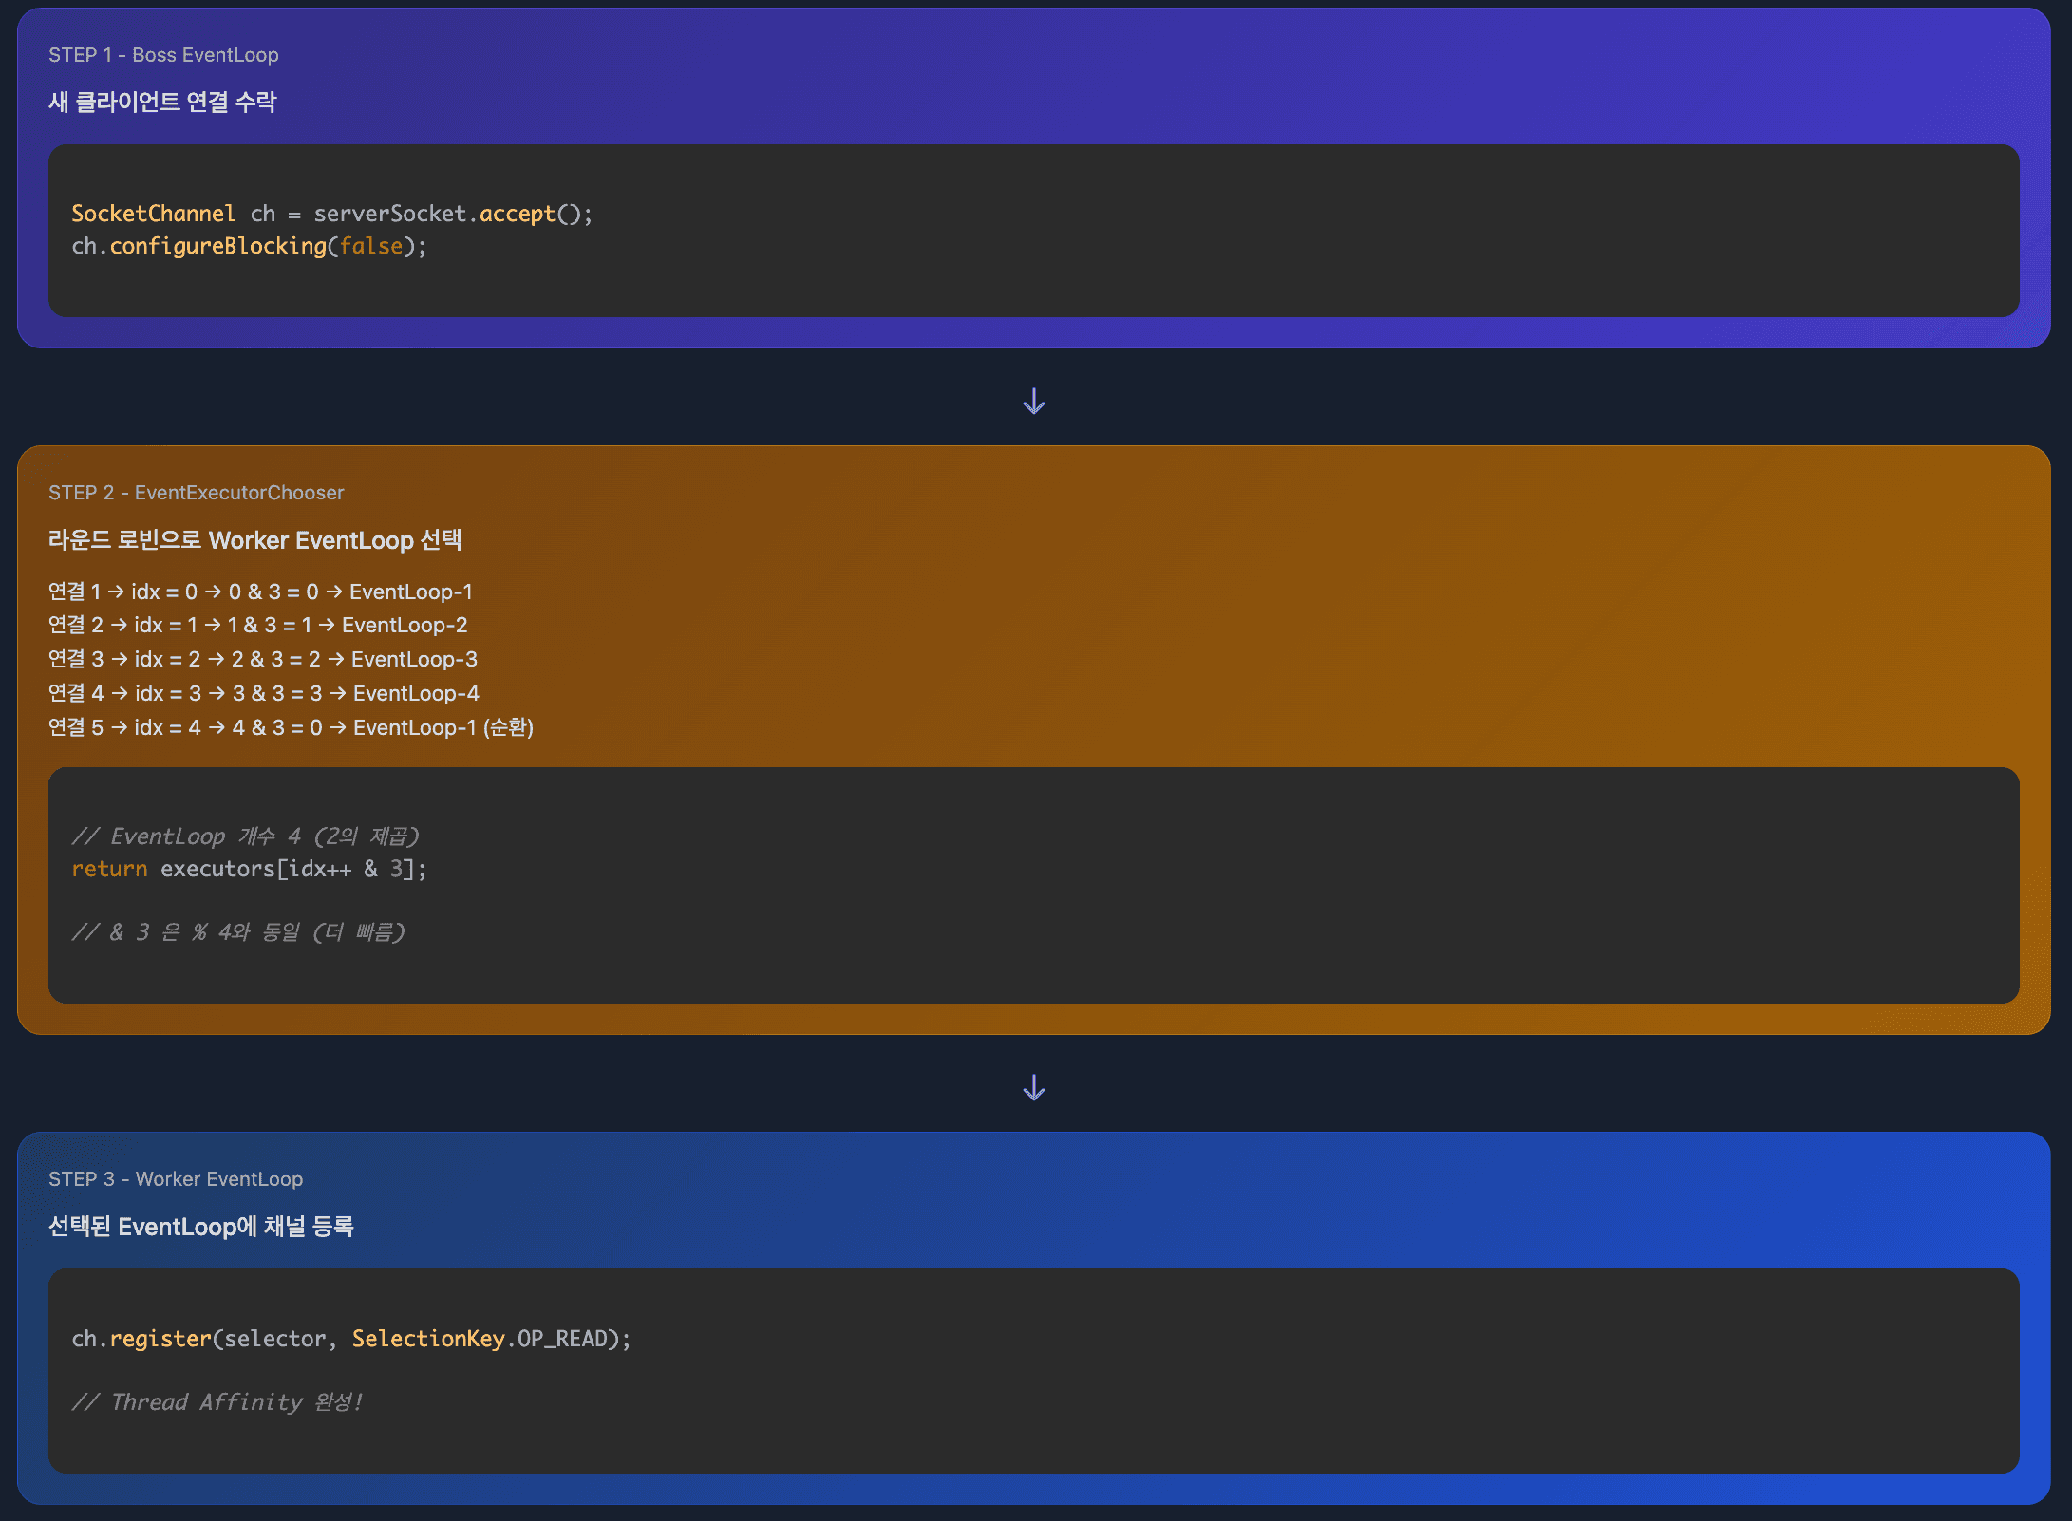Click the '연결 5' line marked (순환)
Image resolution: width=2072 pixels, height=1521 pixels.
(291, 727)
